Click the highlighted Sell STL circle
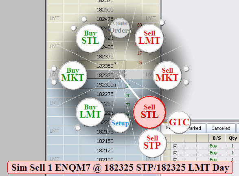Screen dimensions: 239x176 click(149, 112)
